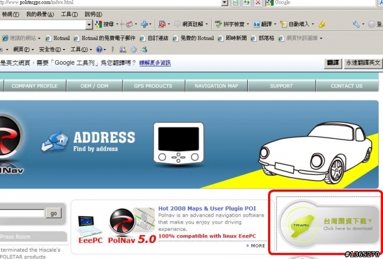Open the first Hotmail favorite link
383x259 pixels.
point(58,38)
